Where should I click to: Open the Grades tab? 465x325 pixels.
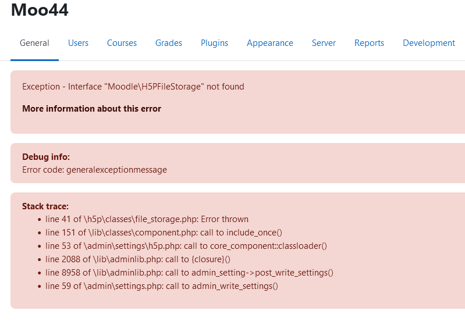click(168, 43)
